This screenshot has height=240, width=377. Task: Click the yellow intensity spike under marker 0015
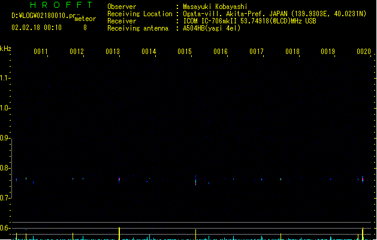(196, 235)
